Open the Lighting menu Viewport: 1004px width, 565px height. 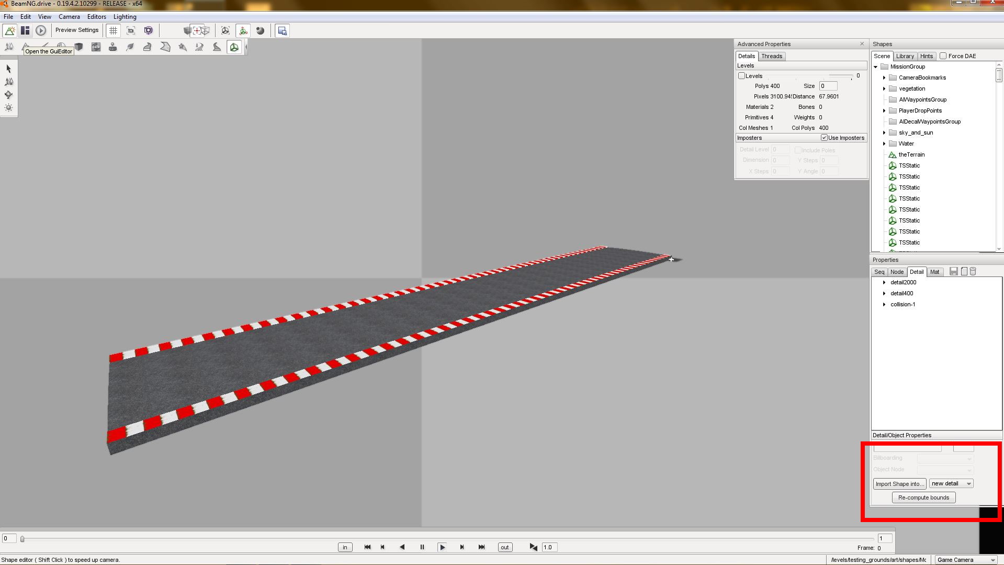point(125,17)
